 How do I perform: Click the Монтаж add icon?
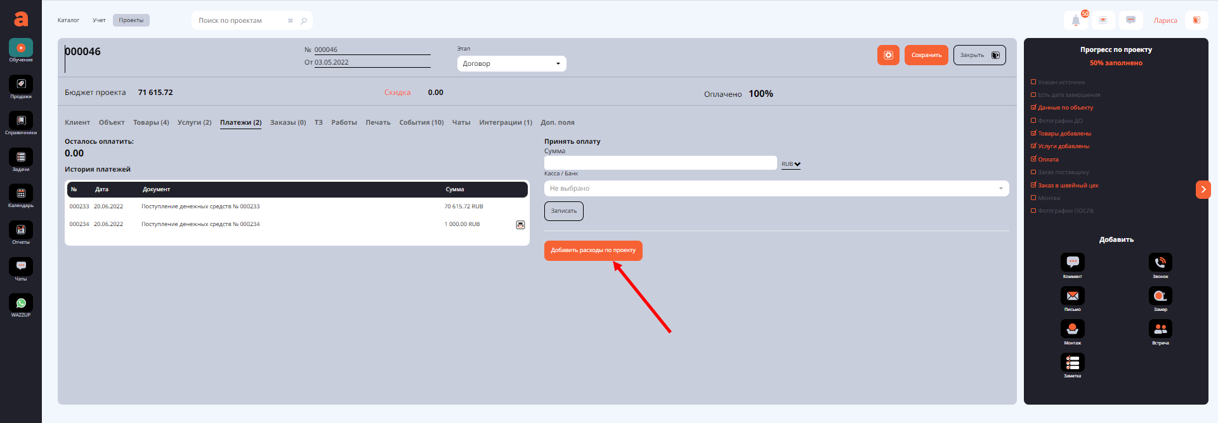click(x=1072, y=329)
